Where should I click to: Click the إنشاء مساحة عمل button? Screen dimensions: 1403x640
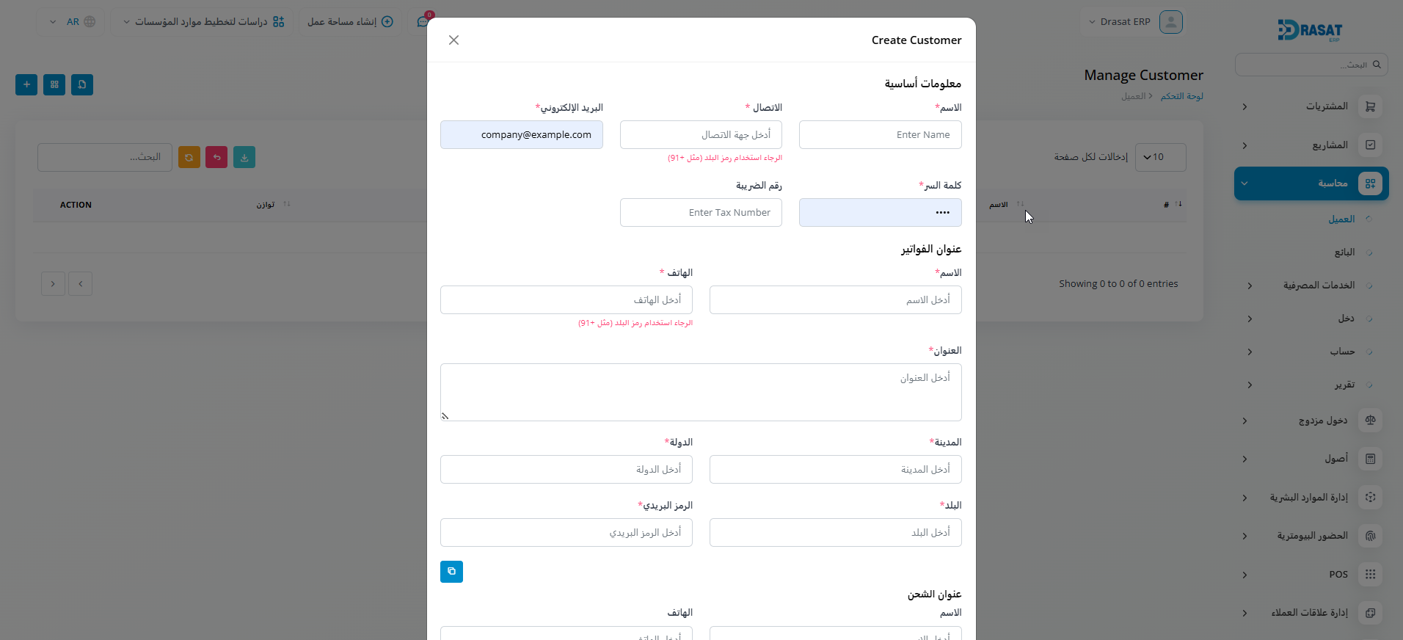coord(350,22)
